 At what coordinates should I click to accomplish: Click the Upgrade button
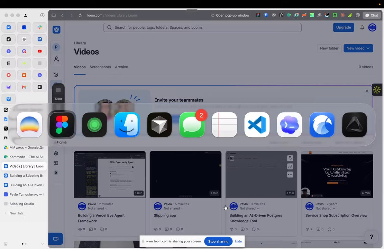coord(343,27)
